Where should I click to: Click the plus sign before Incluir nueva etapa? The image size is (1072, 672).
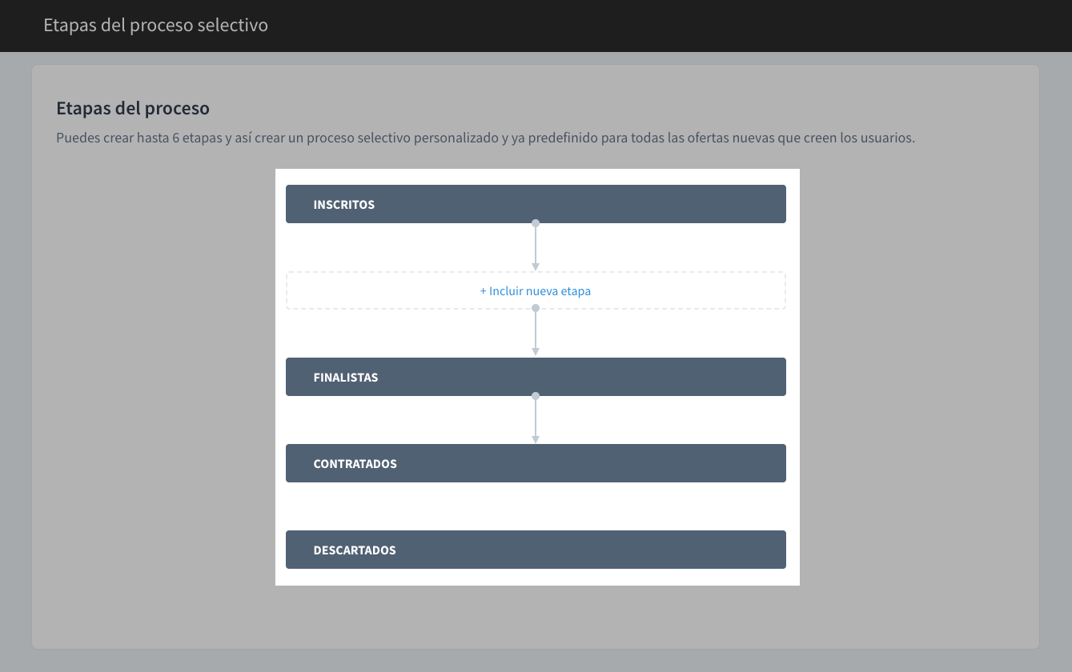(x=484, y=291)
